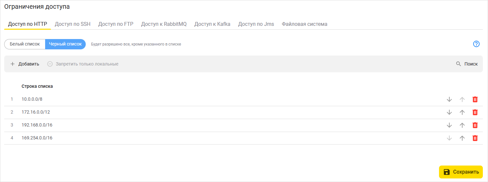Image resolution: width=488 pixels, height=182 pixels.
Task: Move the 10.0.0.0/8 row down
Action: pyautogui.click(x=449, y=99)
